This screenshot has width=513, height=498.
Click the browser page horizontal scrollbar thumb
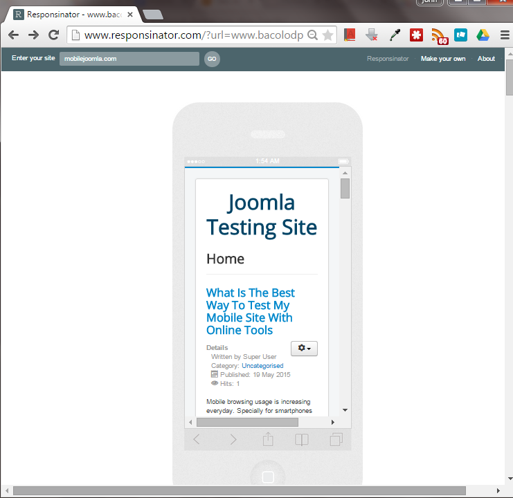point(240,490)
